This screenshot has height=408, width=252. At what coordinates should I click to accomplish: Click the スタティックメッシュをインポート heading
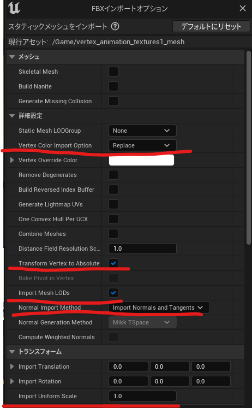click(x=58, y=26)
